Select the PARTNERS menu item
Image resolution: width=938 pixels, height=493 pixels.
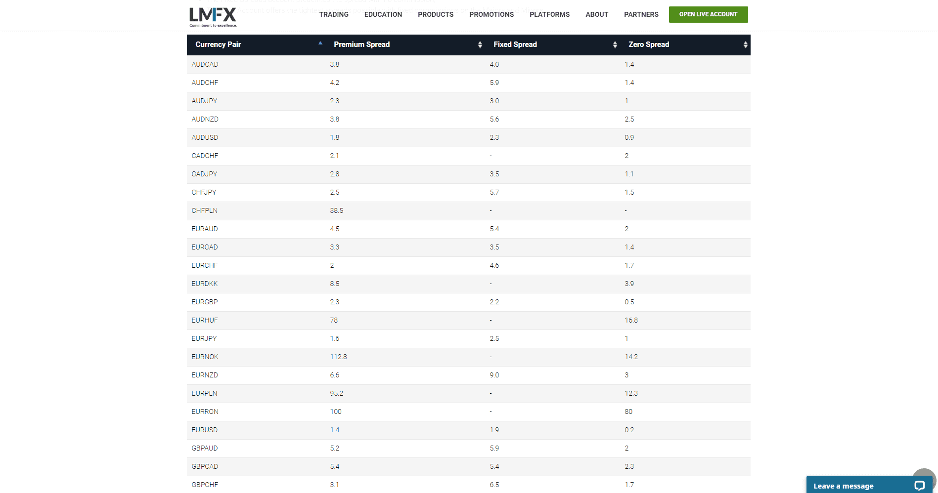pyautogui.click(x=641, y=14)
